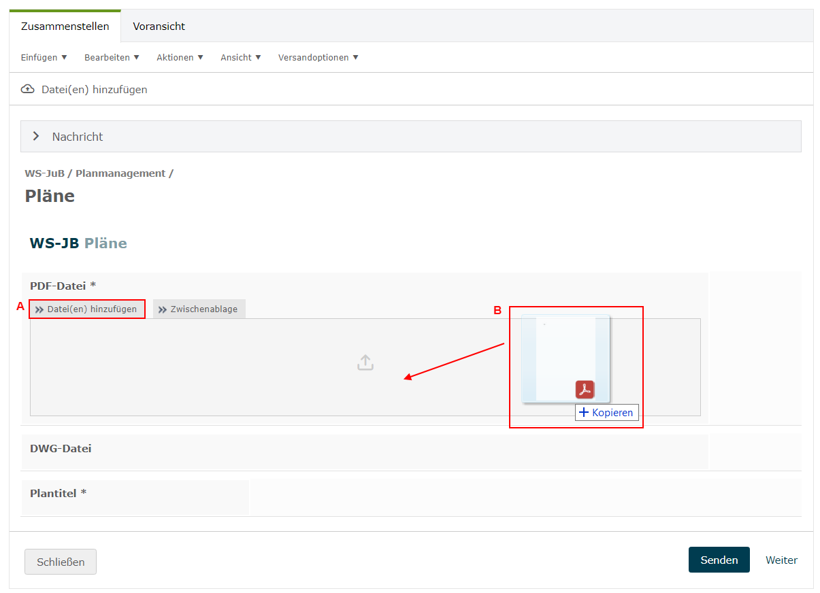Click the double-chevron icon on the PDF-Datei add-files button
The width and height of the screenshot is (820, 593).
(40, 309)
